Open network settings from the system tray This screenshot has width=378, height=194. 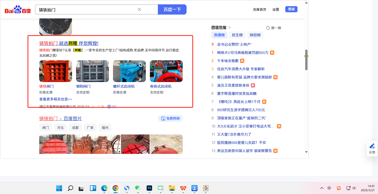point(348,188)
